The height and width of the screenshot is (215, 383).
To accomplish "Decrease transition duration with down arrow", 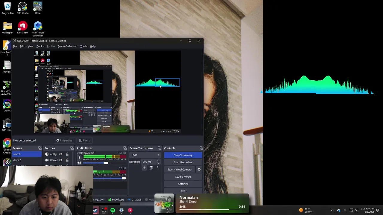I will [x=158, y=163].
